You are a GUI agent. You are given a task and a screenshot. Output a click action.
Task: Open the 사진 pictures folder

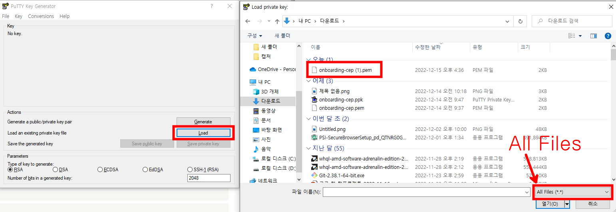(x=262, y=139)
